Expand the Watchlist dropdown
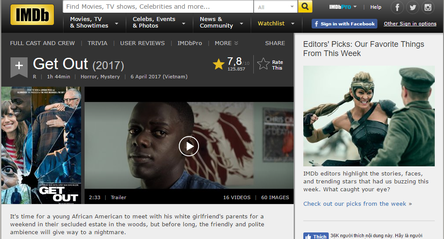The image size is (444, 239). coord(276,24)
